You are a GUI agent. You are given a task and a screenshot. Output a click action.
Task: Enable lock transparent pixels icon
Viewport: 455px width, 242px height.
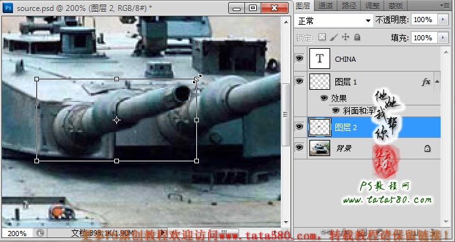pos(322,37)
